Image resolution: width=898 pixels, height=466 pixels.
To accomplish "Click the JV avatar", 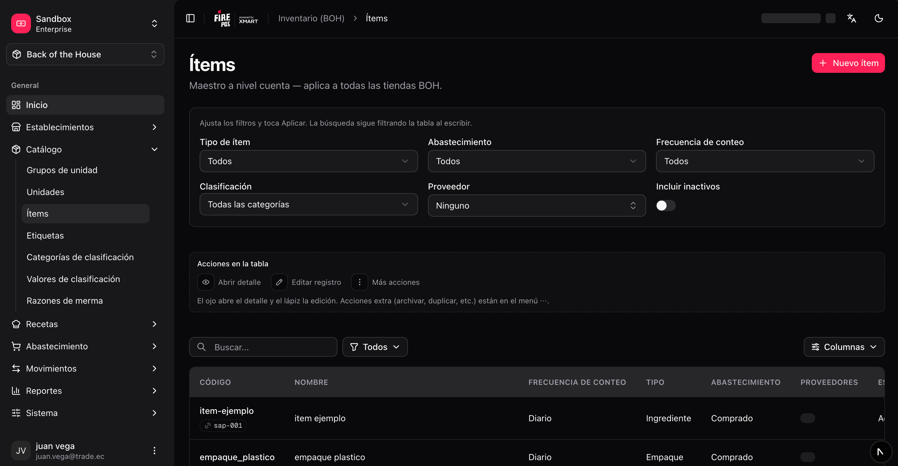I will [21, 450].
